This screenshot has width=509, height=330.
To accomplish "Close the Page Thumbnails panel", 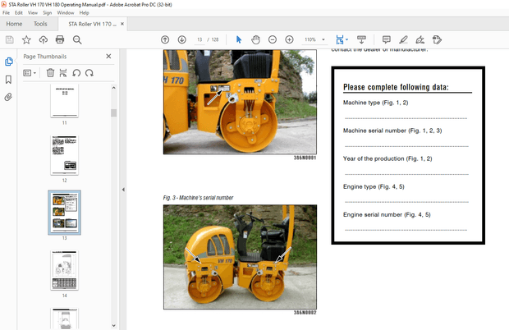I will (x=108, y=56).
